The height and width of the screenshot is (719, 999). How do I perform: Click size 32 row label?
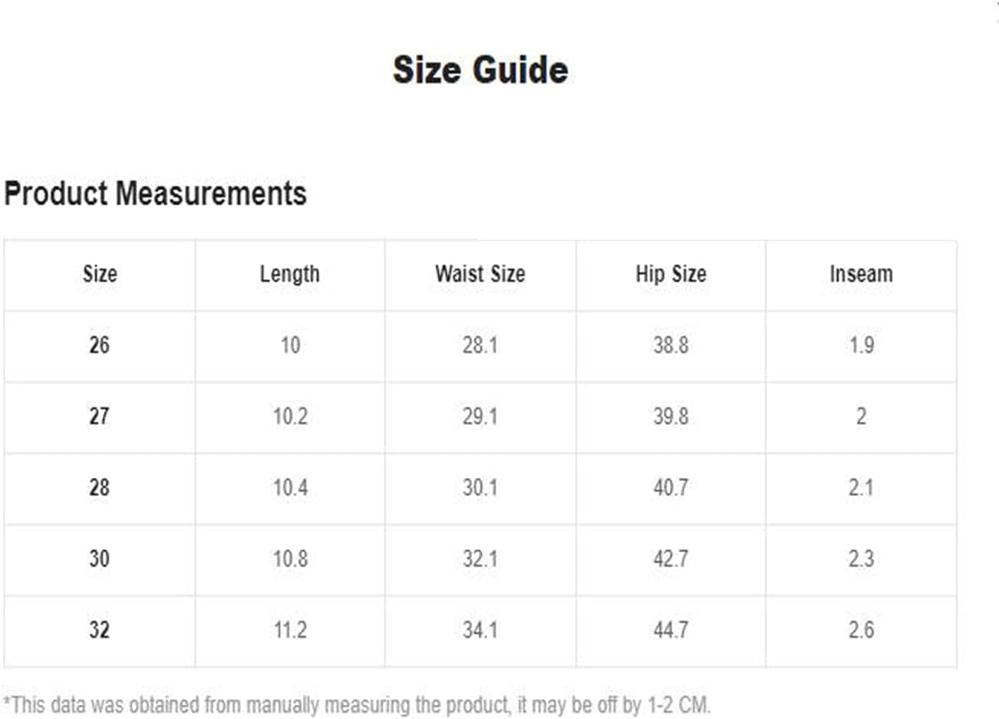click(100, 630)
